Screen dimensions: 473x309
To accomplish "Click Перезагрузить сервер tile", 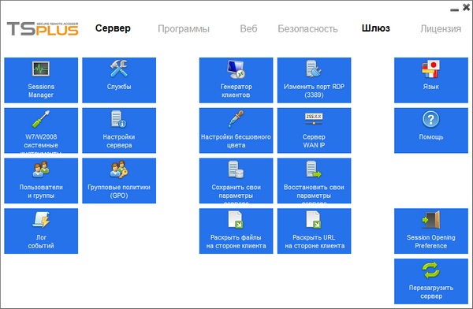I will point(431,281).
